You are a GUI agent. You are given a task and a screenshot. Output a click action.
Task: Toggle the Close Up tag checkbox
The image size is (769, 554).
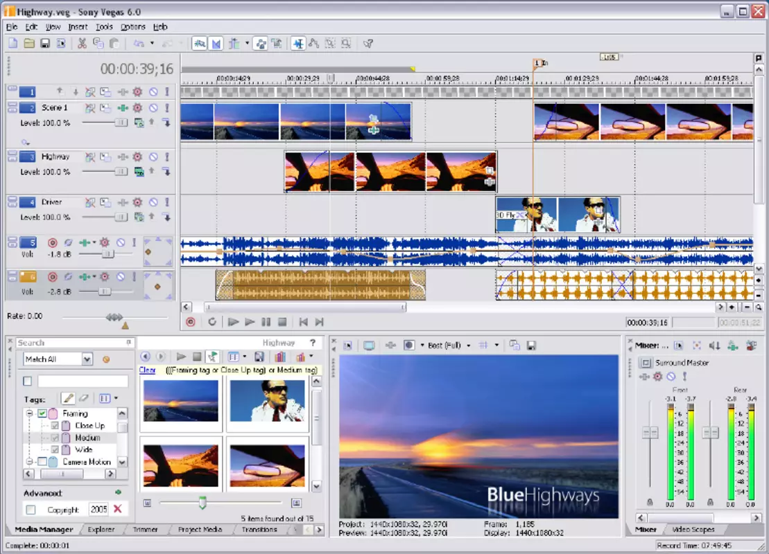point(55,426)
